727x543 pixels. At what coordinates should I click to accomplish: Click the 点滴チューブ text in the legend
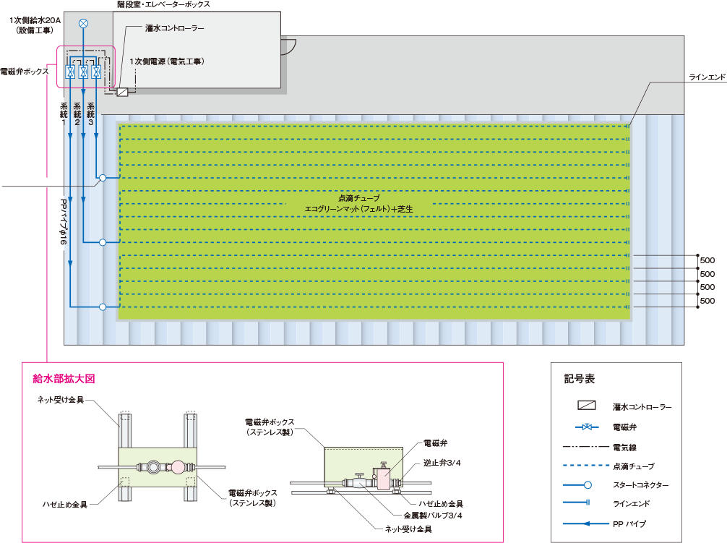pos(634,466)
